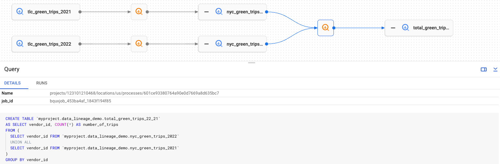The image size is (500, 164).
Task: Click the table icon on total_green_trip node
Action: pos(405,28)
